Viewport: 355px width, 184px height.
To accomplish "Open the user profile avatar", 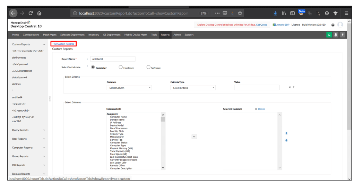I will (x=340, y=25).
